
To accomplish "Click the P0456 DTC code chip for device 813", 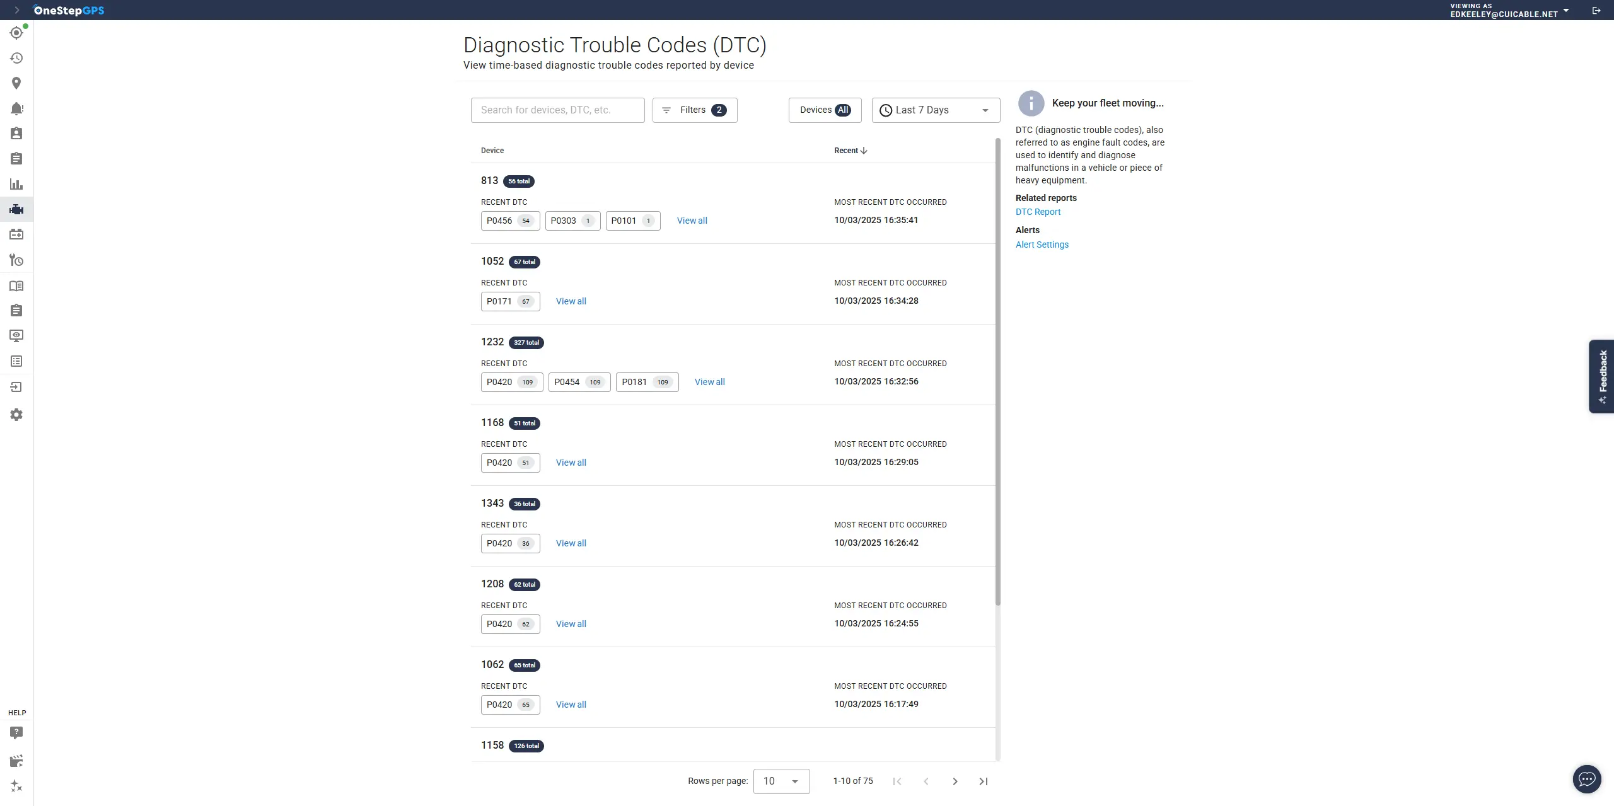I will (x=510, y=221).
